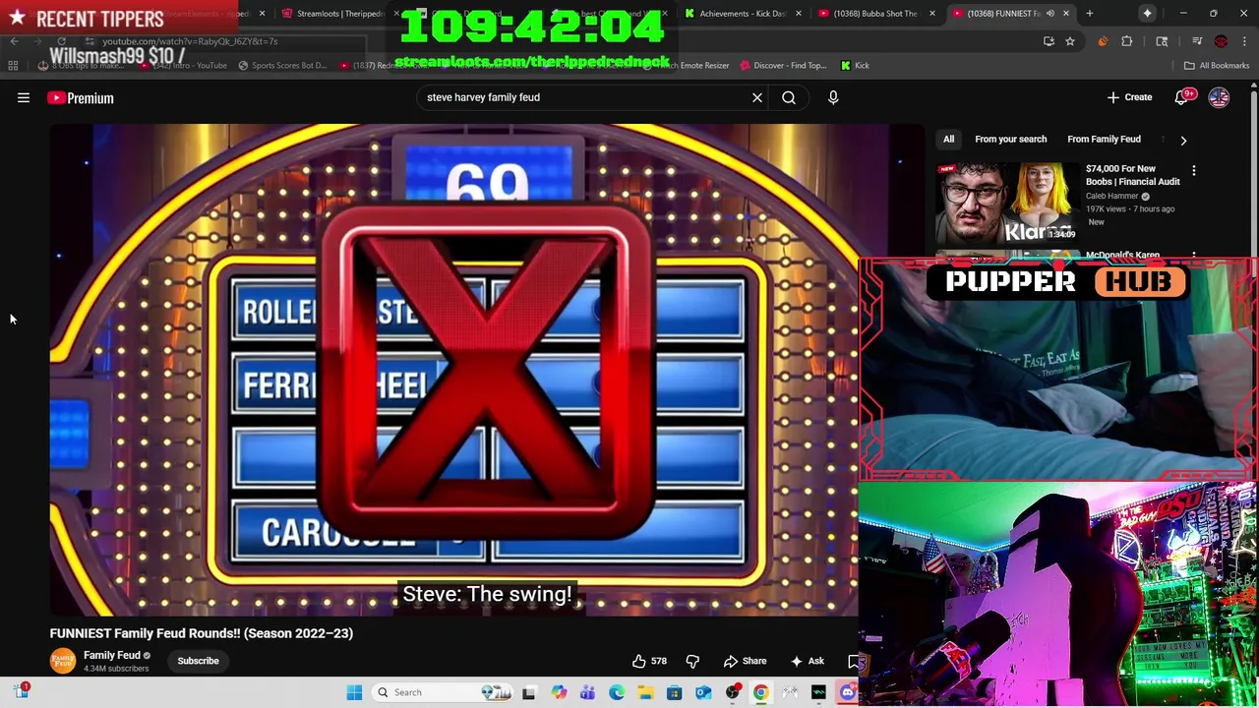
Task: Open the Caleb Hammer channel link
Action: (1112, 196)
